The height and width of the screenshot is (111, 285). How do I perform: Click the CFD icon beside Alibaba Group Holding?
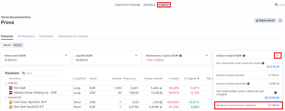(11, 93)
